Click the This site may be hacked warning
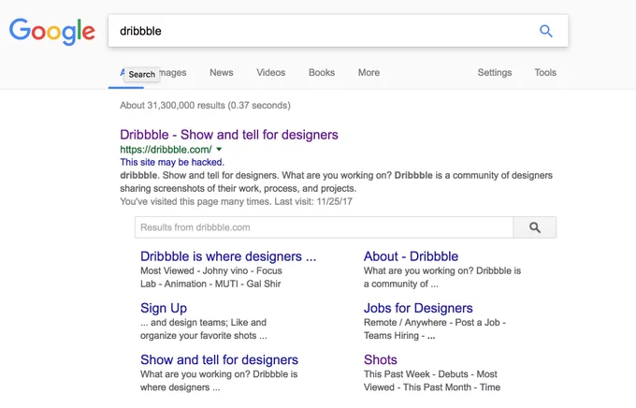The width and height of the screenshot is (636, 408). coord(172,163)
